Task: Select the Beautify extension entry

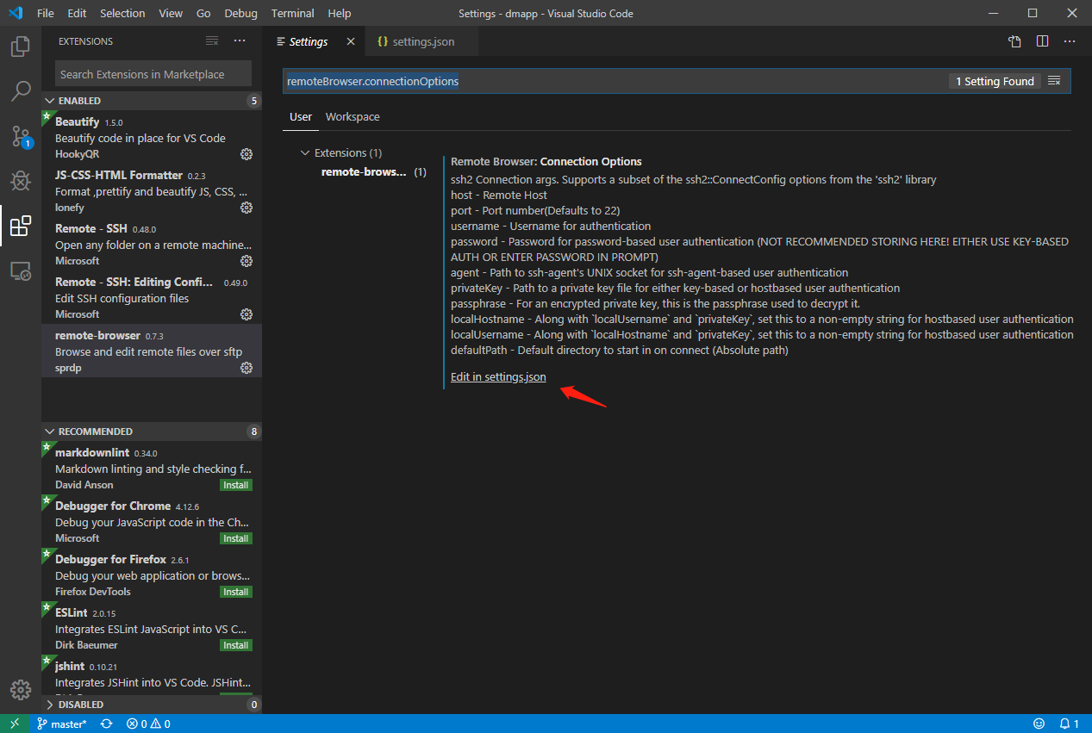Action: click(x=152, y=138)
